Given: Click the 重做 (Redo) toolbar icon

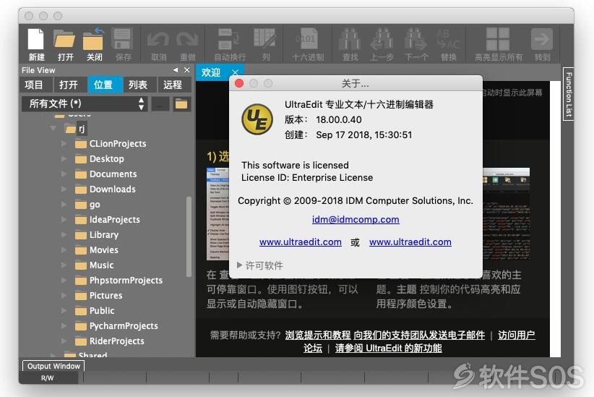Looking at the screenshot, I should click(187, 40).
